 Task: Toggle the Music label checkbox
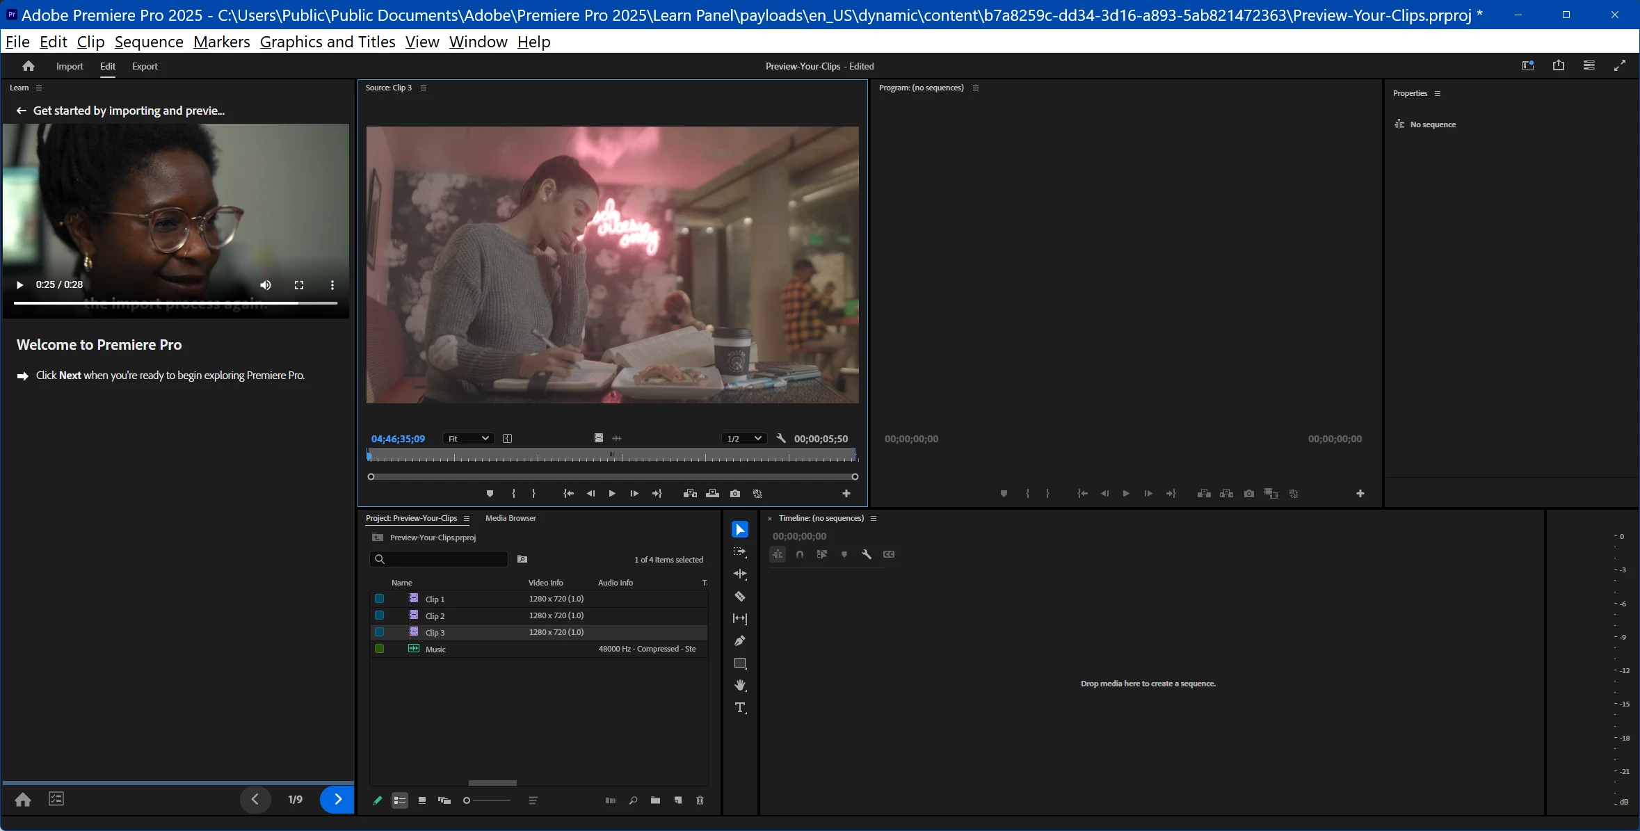[379, 649]
